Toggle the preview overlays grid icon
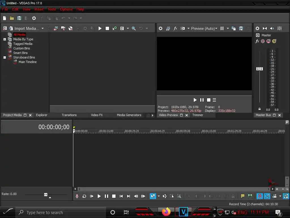Viewport: 290px width, 218px height. click(222, 28)
